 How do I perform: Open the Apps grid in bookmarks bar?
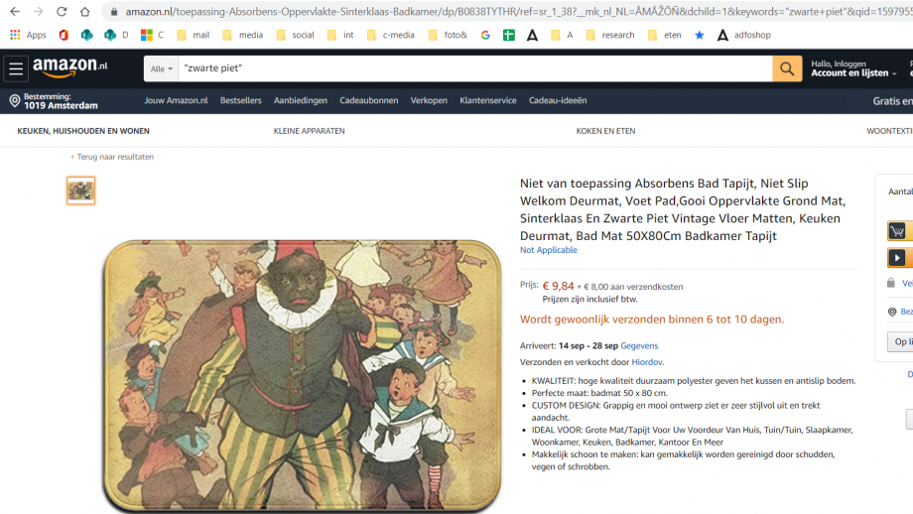[x=28, y=35]
